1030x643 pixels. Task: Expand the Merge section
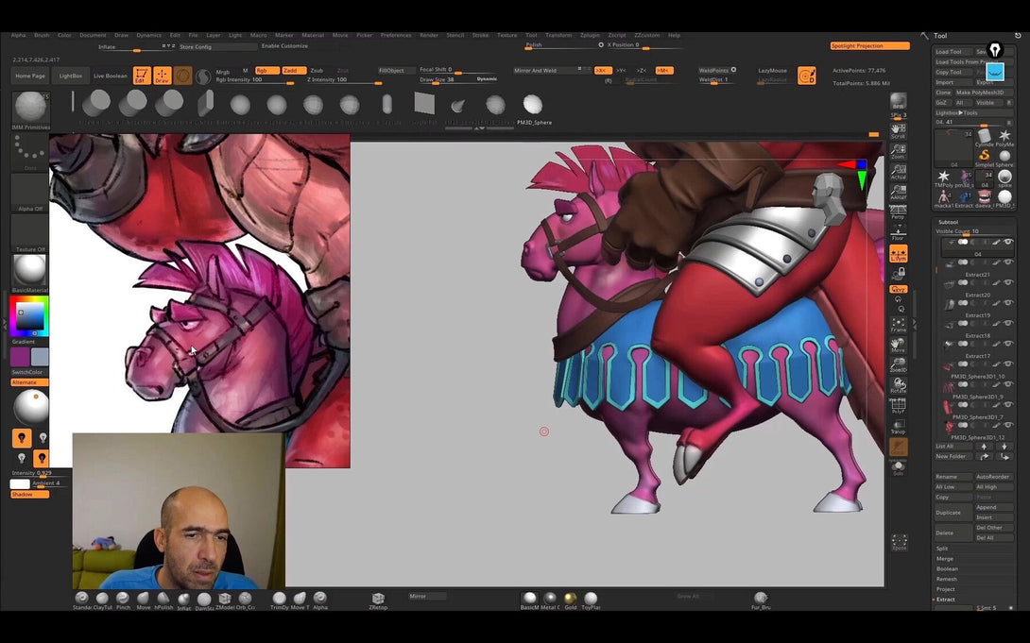[x=944, y=558]
